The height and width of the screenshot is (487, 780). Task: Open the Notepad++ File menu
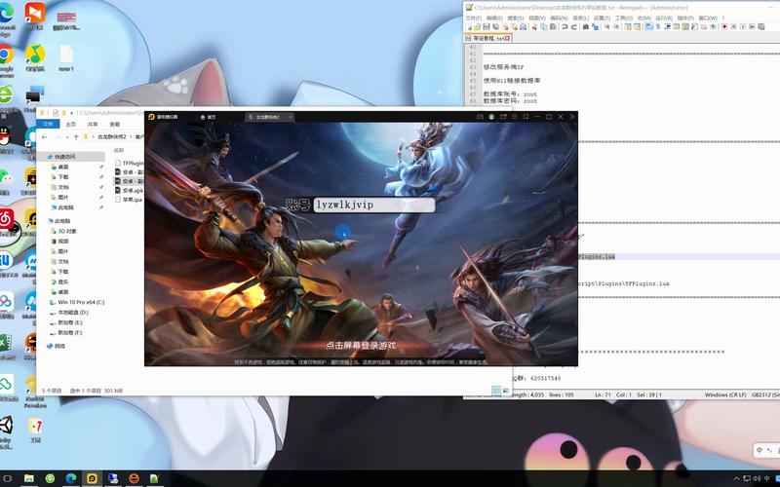click(473, 18)
